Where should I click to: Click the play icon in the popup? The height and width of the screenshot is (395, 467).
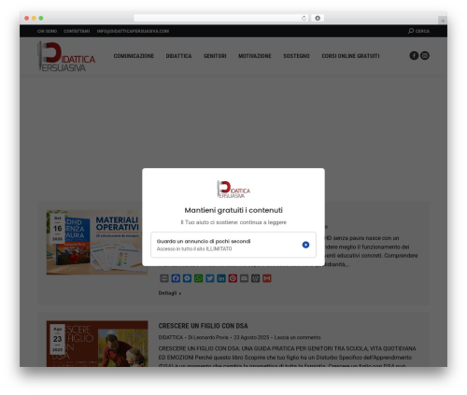pos(305,245)
